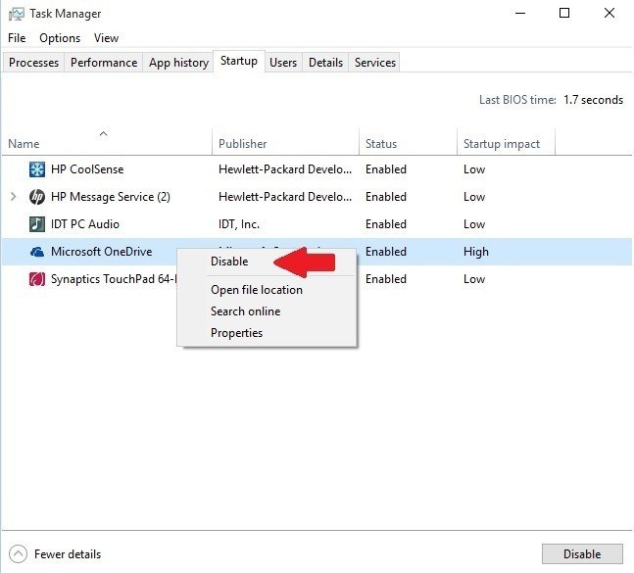Click Enabled status of Synaptics TouchPad

[386, 279]
